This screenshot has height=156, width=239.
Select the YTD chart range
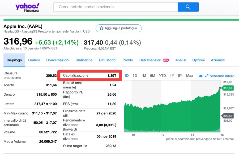[x=162, y=76]
